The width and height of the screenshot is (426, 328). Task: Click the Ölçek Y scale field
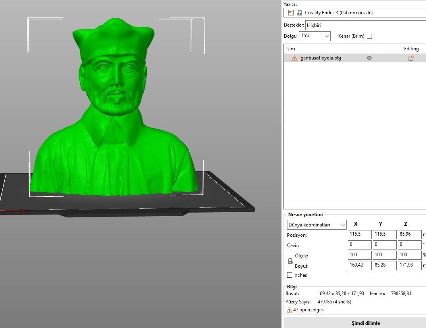pyautogui.click(x=384, y=255)
